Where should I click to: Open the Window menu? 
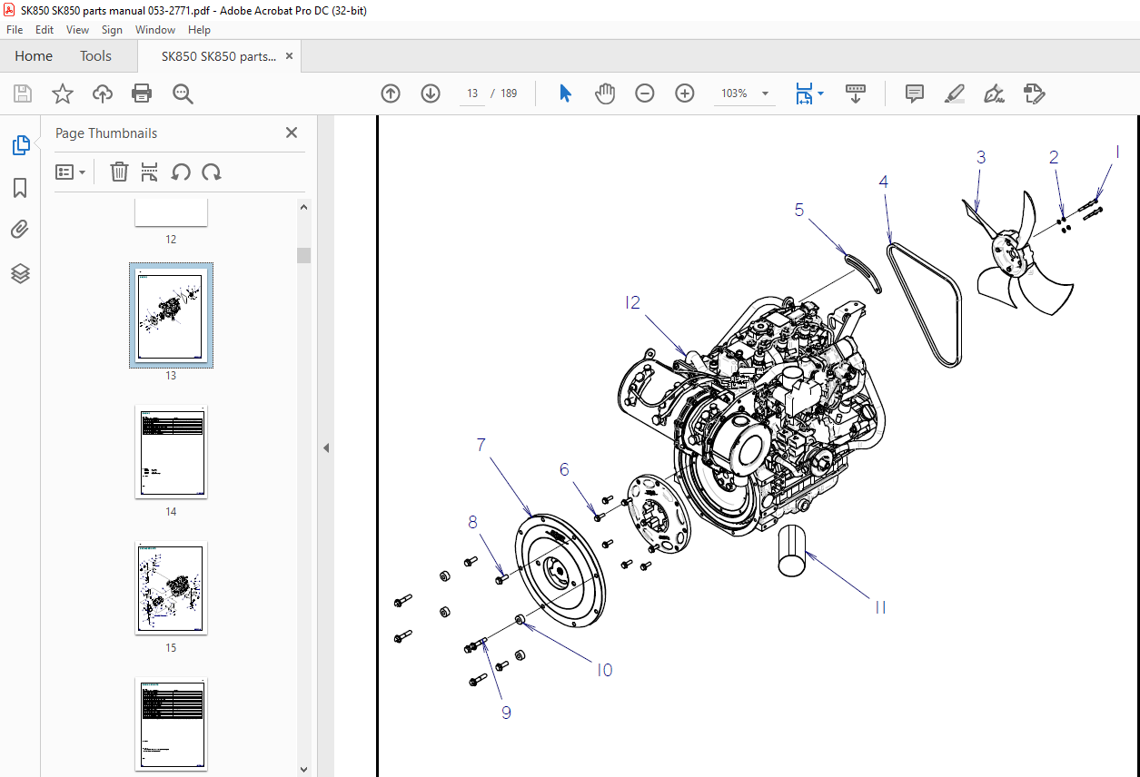pyautogui.click(x=155, y=30)
